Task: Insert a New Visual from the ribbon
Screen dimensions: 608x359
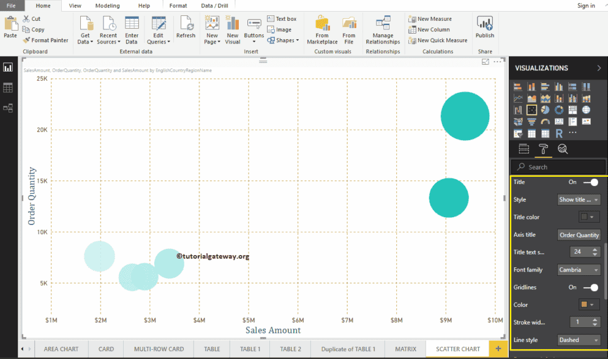Action: [233, 30]
